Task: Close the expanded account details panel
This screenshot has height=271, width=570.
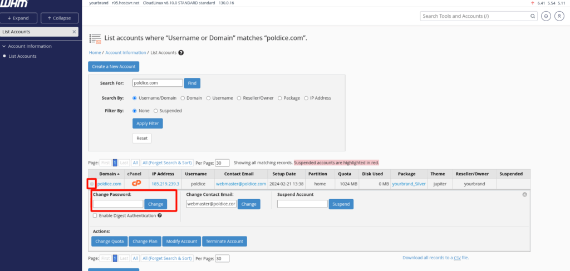Action: (524, 194)
